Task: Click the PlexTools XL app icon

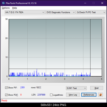Action: pyautogui.click(x=3, y=3)
